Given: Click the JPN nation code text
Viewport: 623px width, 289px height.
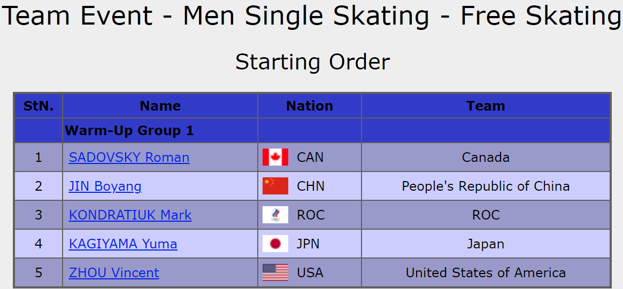Looking at the screenshot, I should 308,244.
